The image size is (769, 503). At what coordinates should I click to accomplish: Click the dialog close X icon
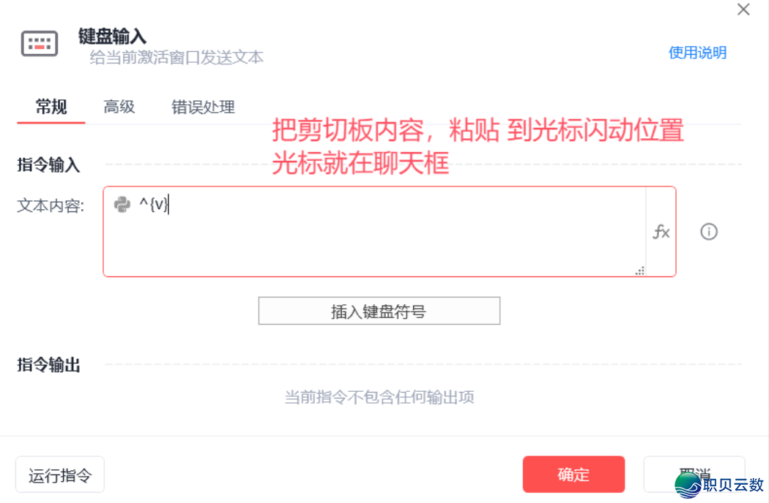[x=743, y=10]
